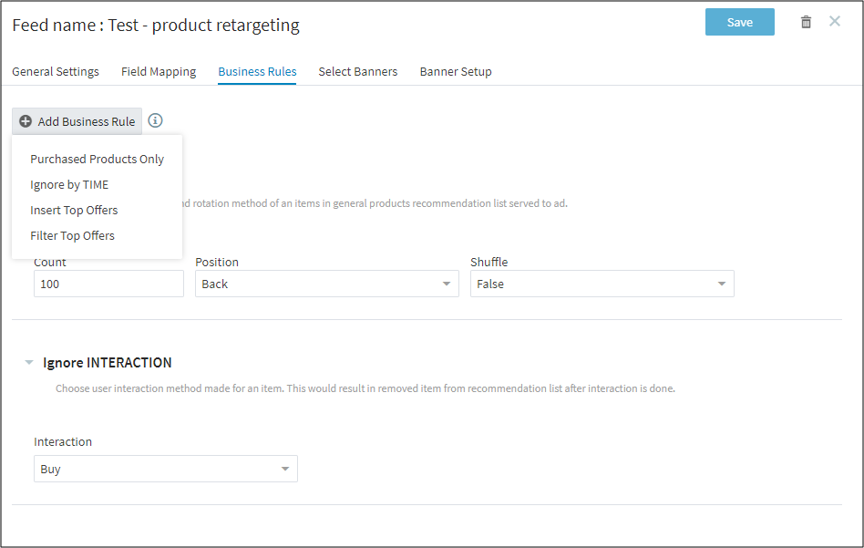Open the Interaction dropdown set to Buy

click(165, 469)
